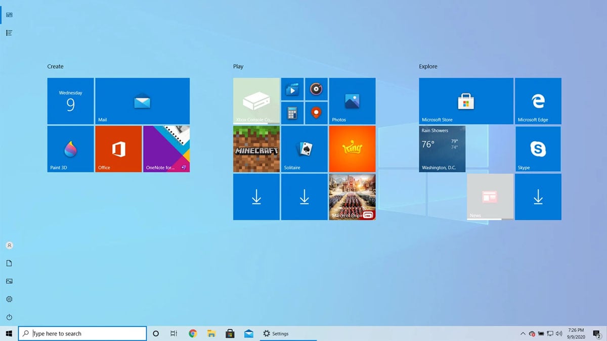Expand hidden icons in the system tray
This screenshot has width=607, height=341.
tap(523, 333)
